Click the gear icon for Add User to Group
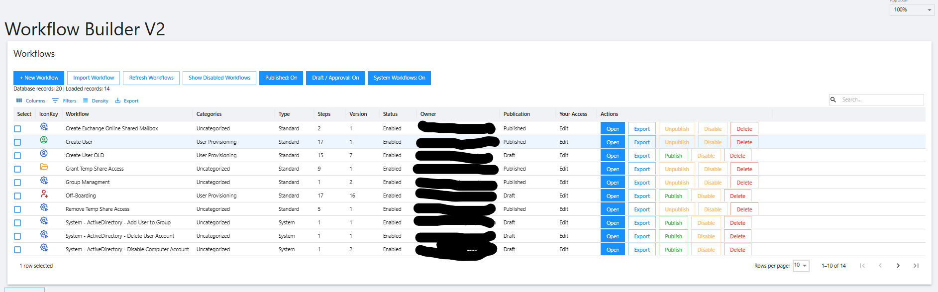The width and height of the screenshot is (938, 292). (44, 221)
